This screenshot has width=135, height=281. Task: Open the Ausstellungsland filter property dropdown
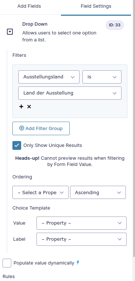[49, 77]
